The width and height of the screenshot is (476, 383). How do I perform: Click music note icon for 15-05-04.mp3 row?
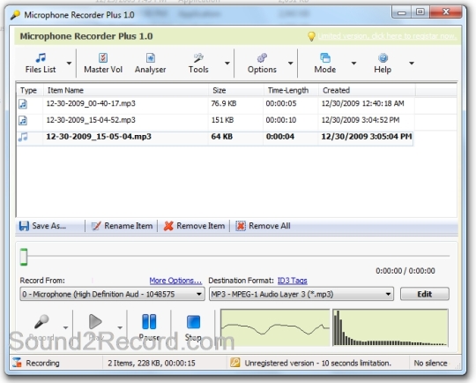coord(23,137)
